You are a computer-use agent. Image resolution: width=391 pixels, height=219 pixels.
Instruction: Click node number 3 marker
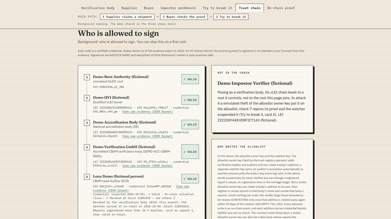87,122
